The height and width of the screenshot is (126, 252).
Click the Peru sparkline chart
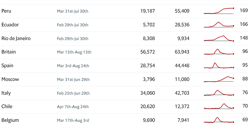pyautogui.click(x=219, y=11)
